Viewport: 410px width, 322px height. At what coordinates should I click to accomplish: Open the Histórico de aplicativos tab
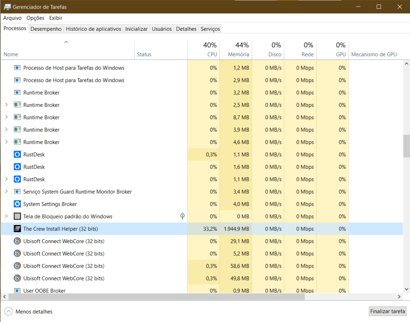click(93, 29)
